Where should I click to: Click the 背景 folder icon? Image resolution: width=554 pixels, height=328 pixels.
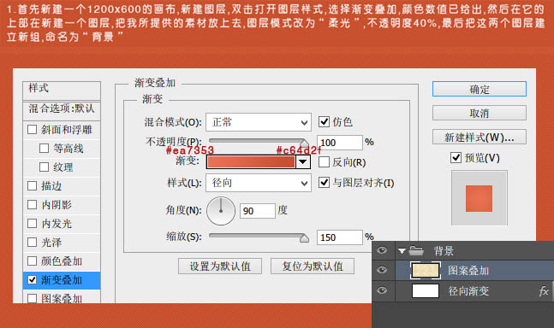pyautogui.click(x=416, y=251)
